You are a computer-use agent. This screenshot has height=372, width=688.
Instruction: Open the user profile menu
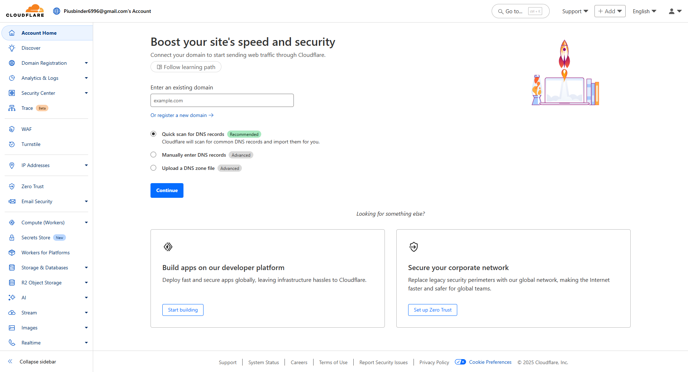pos(675,11)
